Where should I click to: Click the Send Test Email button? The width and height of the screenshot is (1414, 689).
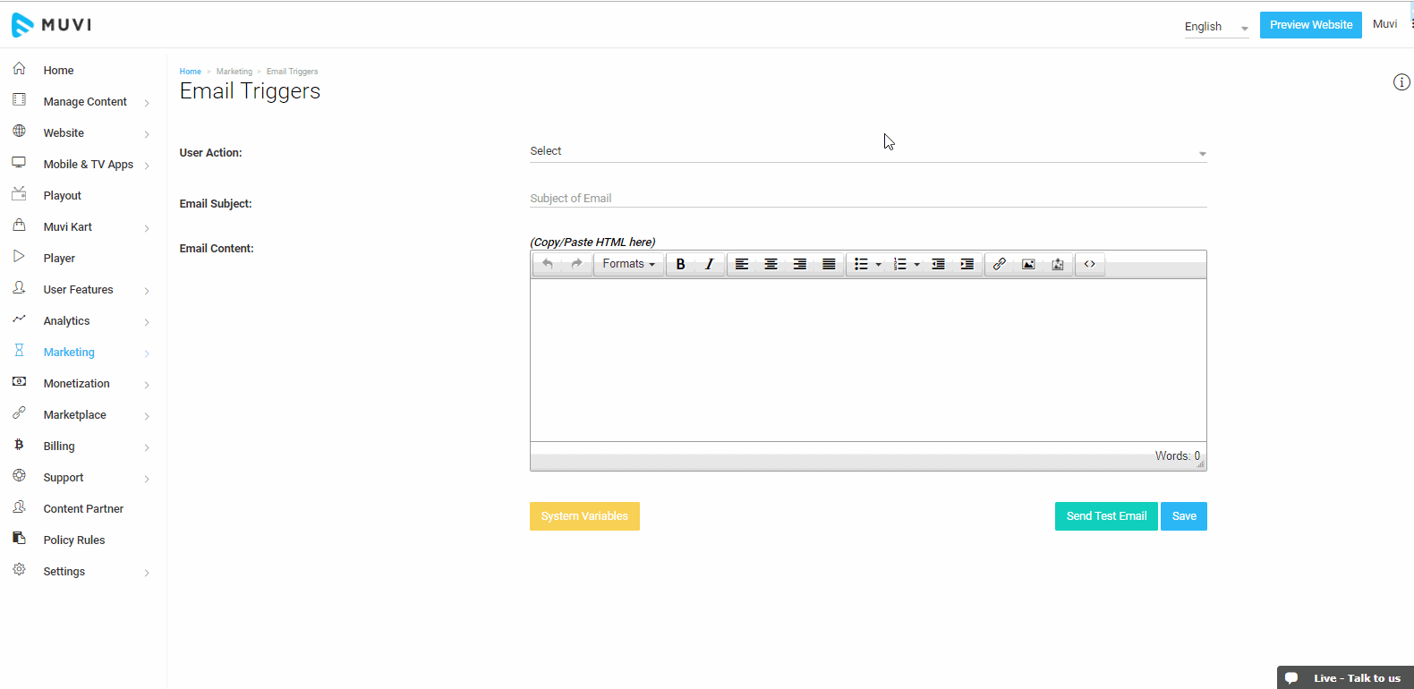tap(1106, 516)
